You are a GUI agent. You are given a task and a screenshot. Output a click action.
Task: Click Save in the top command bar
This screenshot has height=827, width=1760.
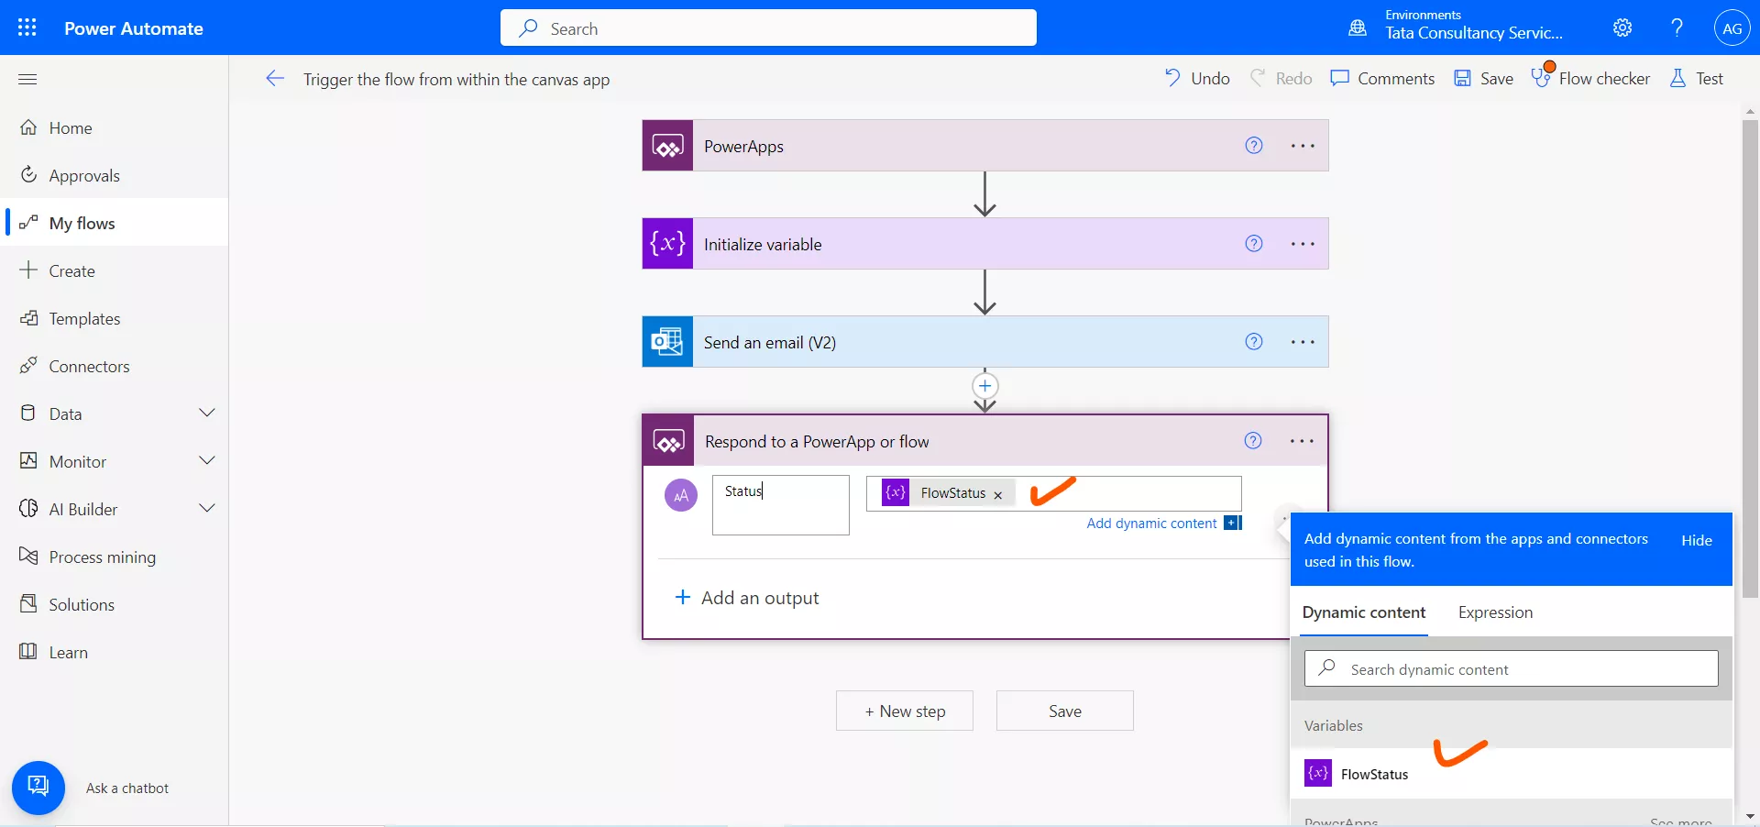(x=1483, y=79)
